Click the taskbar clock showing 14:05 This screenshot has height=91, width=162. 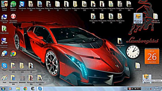tap(156, 89)
